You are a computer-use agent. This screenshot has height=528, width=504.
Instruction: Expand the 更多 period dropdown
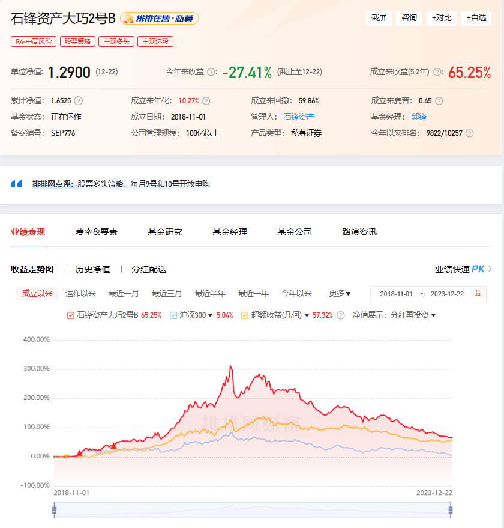pyautogui.click(x=340, y=293)
